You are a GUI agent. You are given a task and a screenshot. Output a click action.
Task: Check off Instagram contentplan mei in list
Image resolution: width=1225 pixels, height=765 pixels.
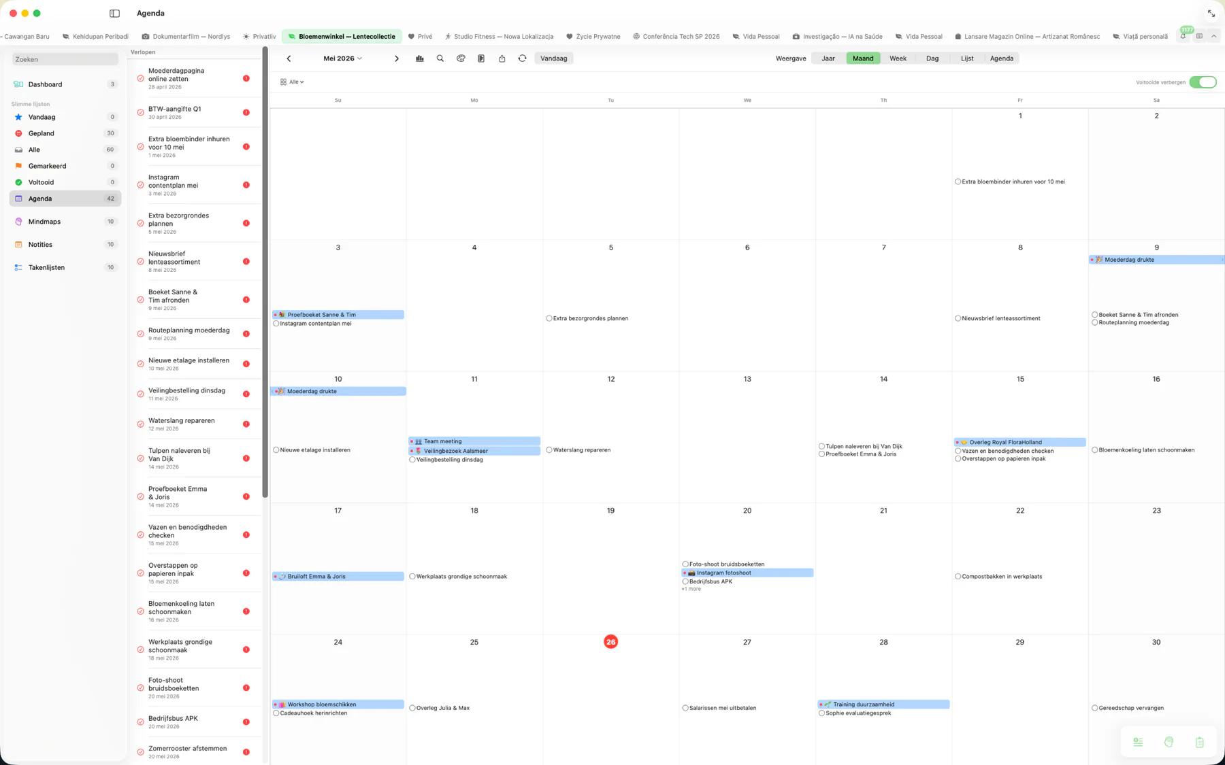coord(140,185)
